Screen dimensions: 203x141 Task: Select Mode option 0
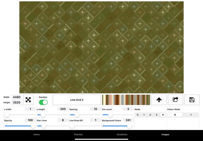click(x=138, y=115)
